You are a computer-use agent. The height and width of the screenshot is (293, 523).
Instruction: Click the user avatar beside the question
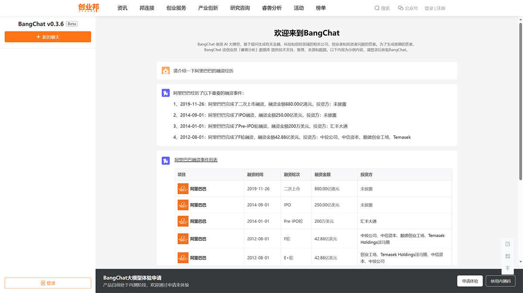click(165, 70)
